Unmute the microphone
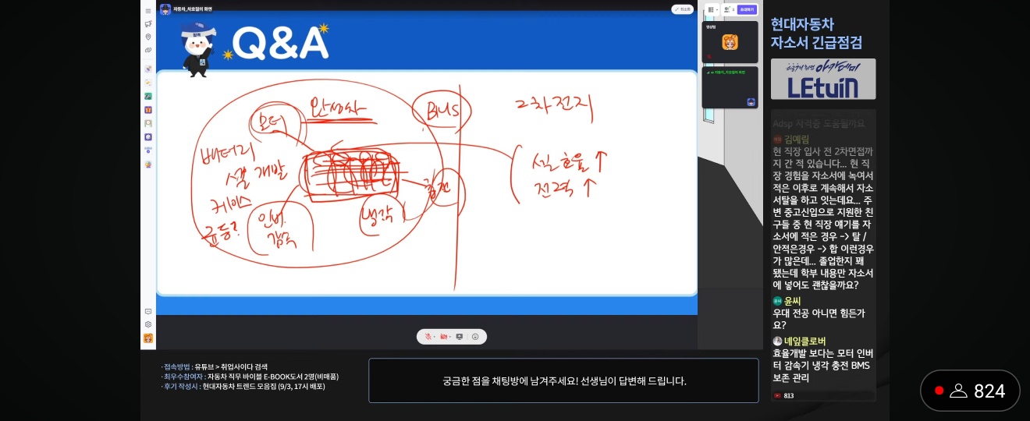The height and width of the screenshot is (421, 1030). coord(428,337)
